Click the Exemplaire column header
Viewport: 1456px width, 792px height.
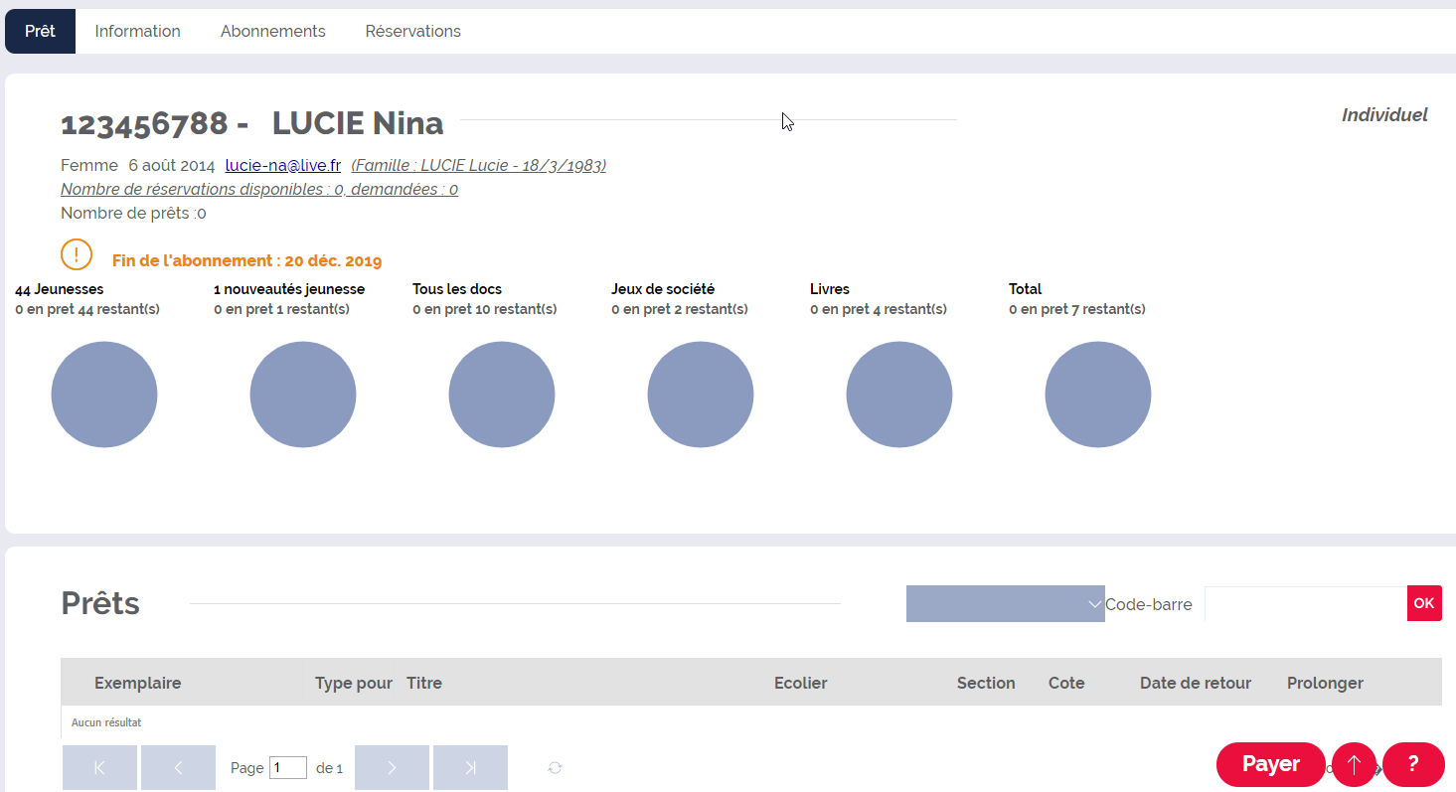(137, 683)
